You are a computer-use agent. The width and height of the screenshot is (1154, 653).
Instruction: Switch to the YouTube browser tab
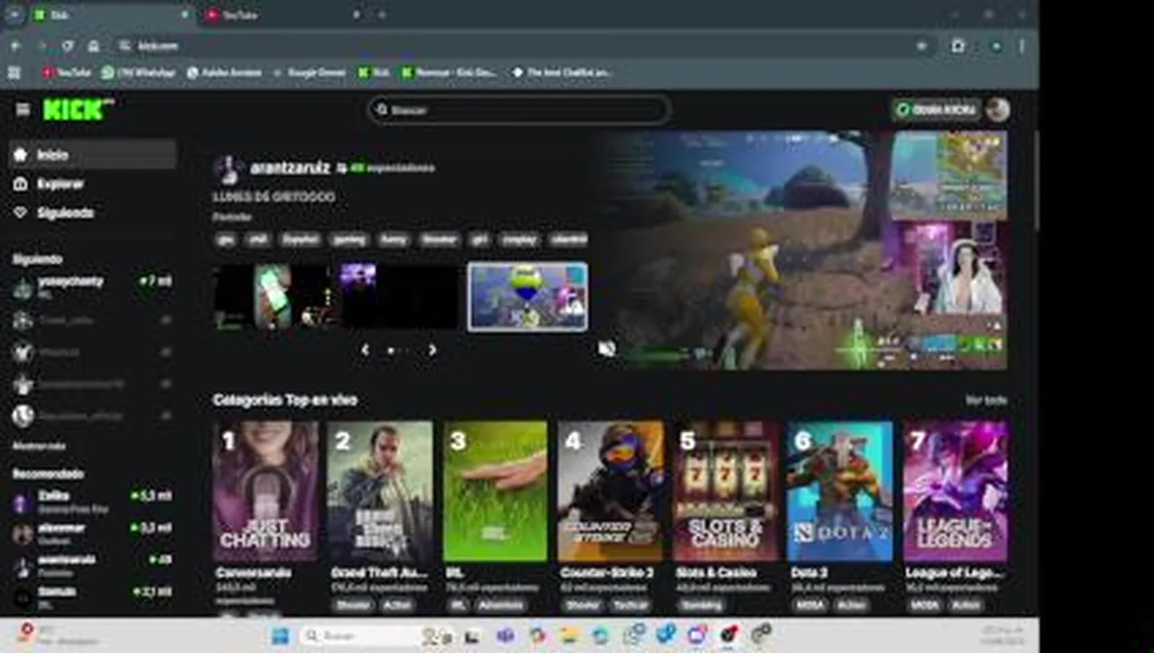click(282, 15)
